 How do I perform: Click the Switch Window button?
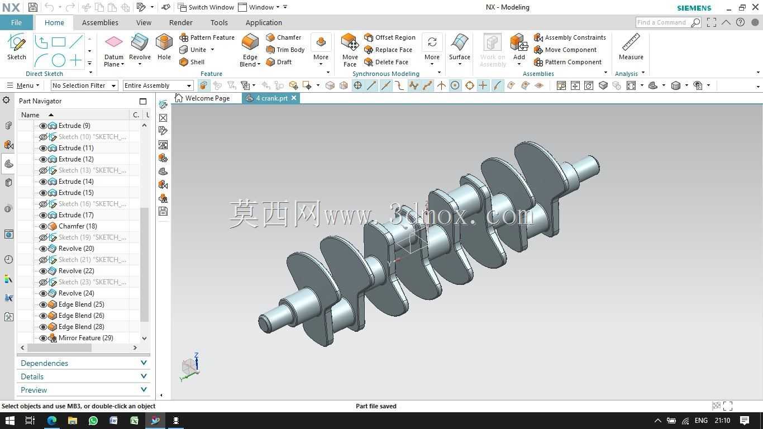pyautogui.click(x=205, y=7)
